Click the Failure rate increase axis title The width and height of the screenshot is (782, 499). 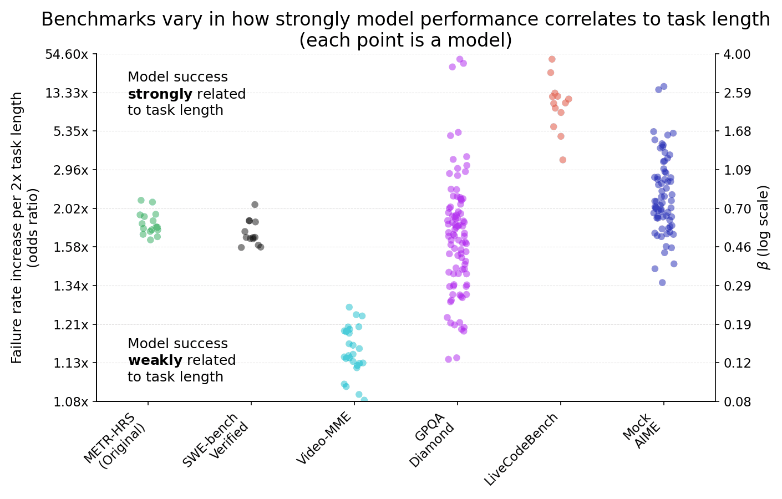[25, 228]
